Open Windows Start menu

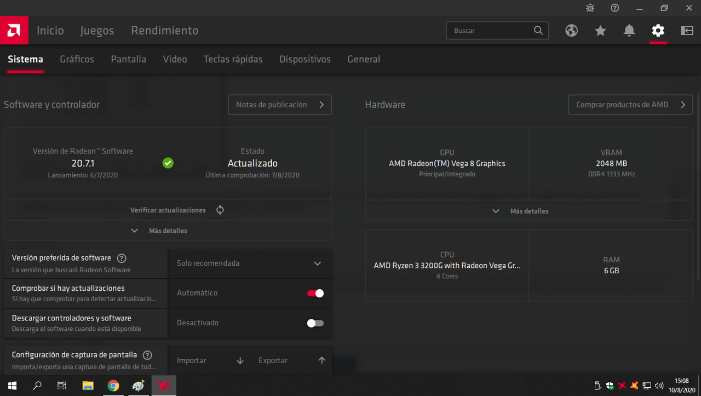(x=12, y=386)
